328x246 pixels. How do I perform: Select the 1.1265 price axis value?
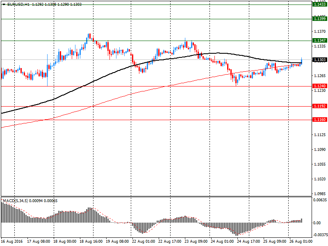point(320,76)
